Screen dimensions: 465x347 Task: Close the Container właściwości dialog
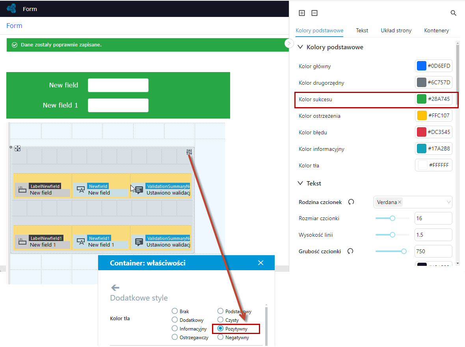pos(260,263)
